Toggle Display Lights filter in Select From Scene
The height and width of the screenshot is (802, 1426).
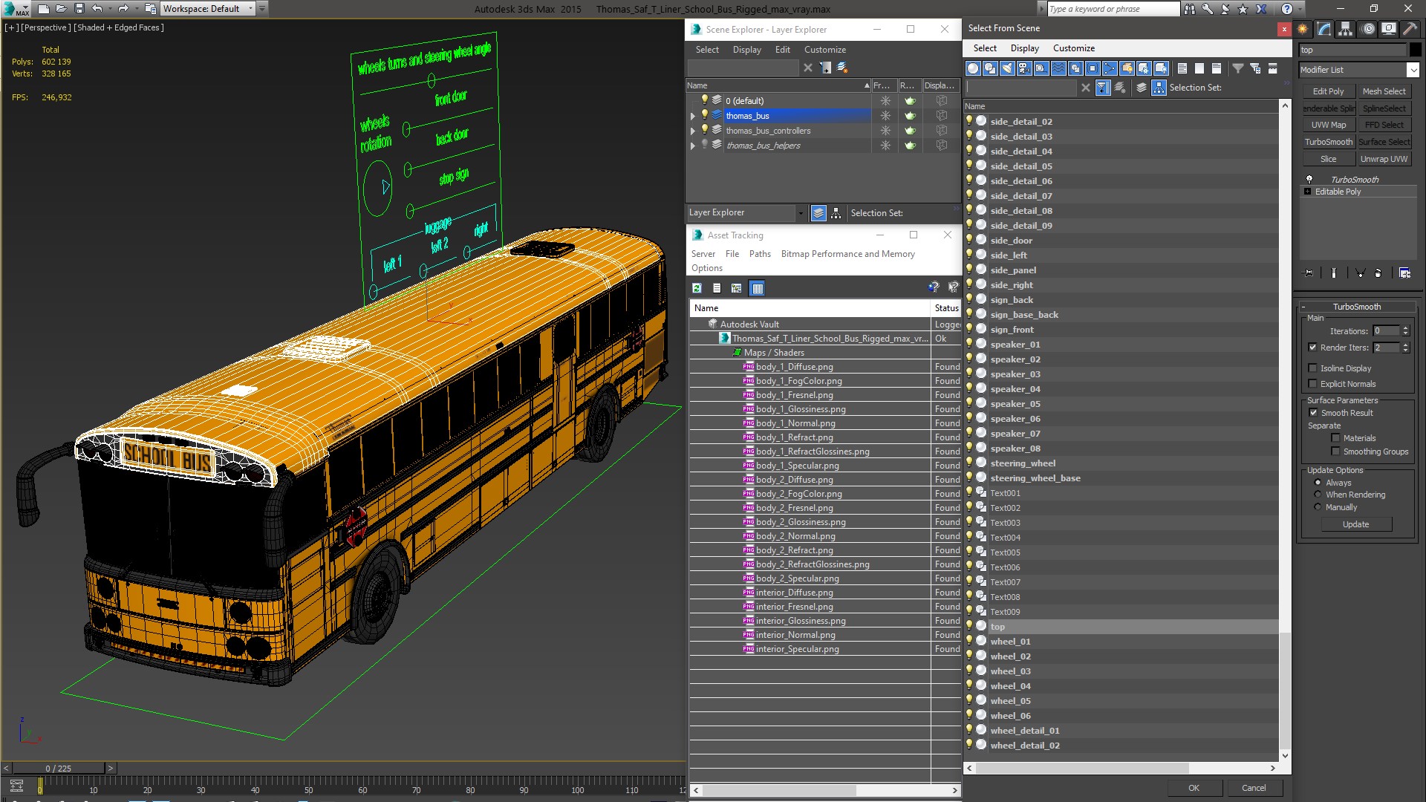pyautogui.click(x=1007, y=68)
